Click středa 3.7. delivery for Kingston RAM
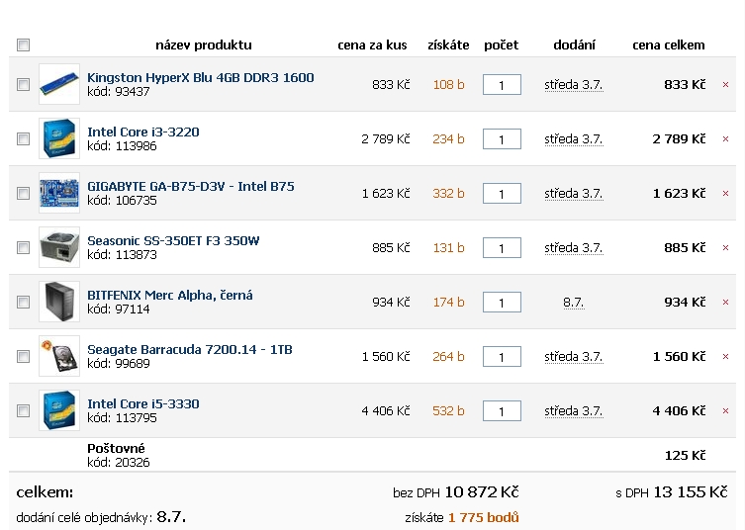 point(574,85)
